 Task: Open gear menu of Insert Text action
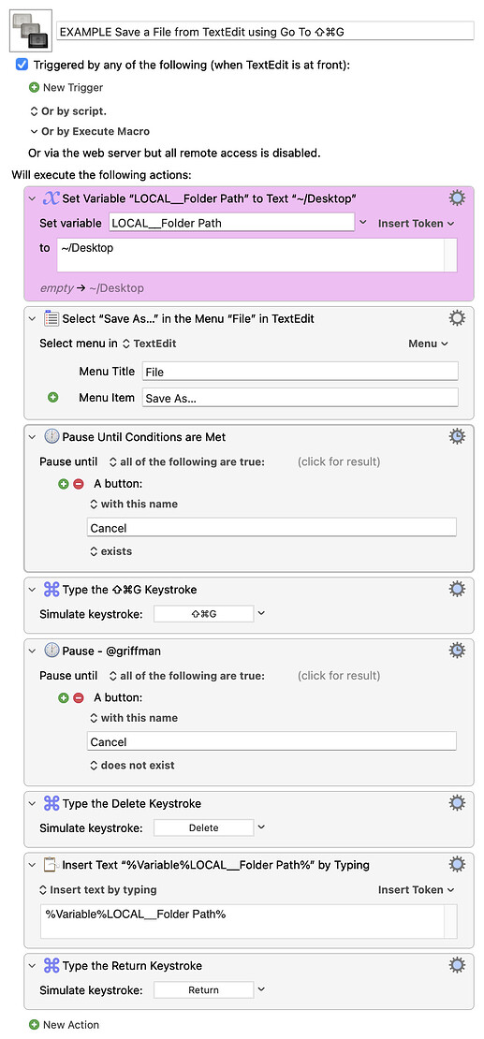[457, 864]
